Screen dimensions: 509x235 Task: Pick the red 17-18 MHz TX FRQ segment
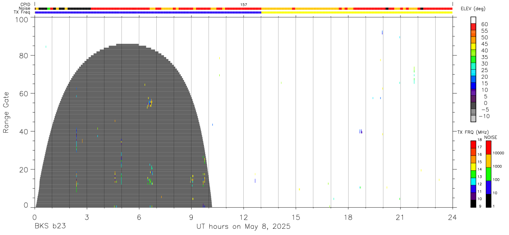click(x=473, y=144)
